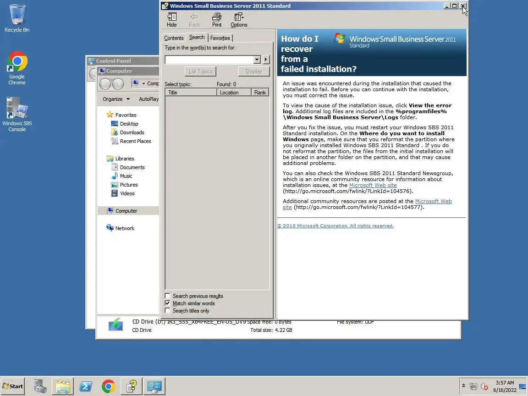528x396 pixels.
Task: Click the clock showing 3:57 AM
Action: (505, 383)
